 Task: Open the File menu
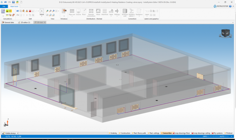coord(4,6)
